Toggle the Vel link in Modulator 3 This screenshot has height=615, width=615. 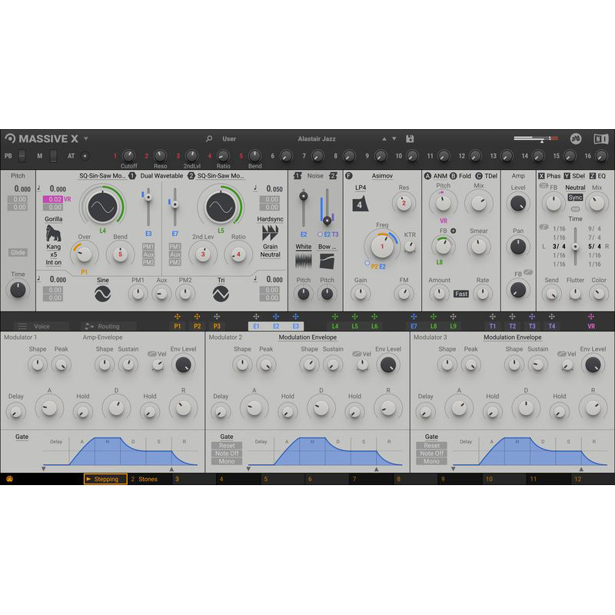tap(562, 354)
